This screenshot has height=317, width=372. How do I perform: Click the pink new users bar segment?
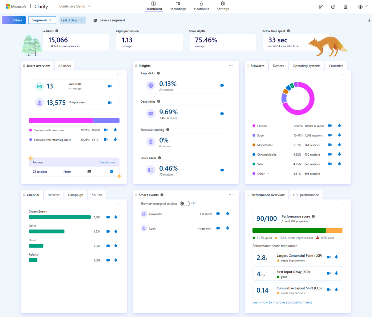coord(60,120)
